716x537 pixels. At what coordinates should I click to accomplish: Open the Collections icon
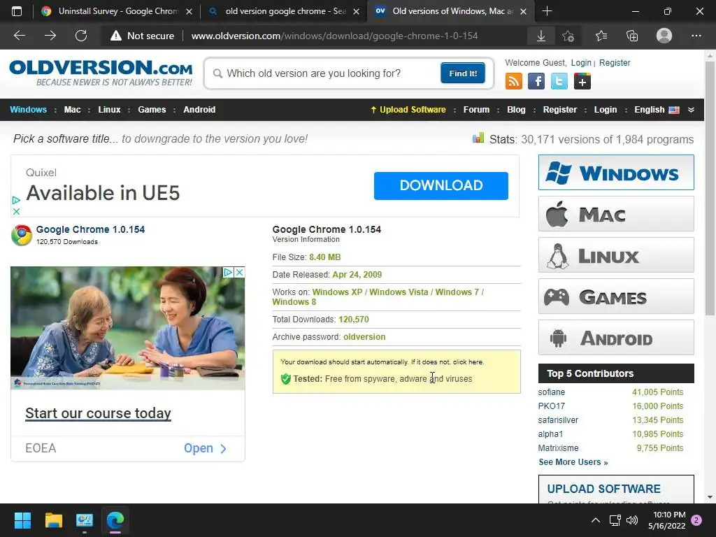tap(632, 36)
